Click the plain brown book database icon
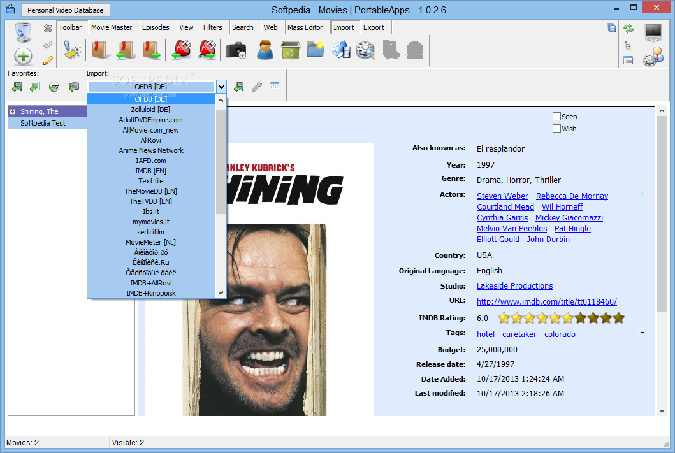 click(100, 50)
